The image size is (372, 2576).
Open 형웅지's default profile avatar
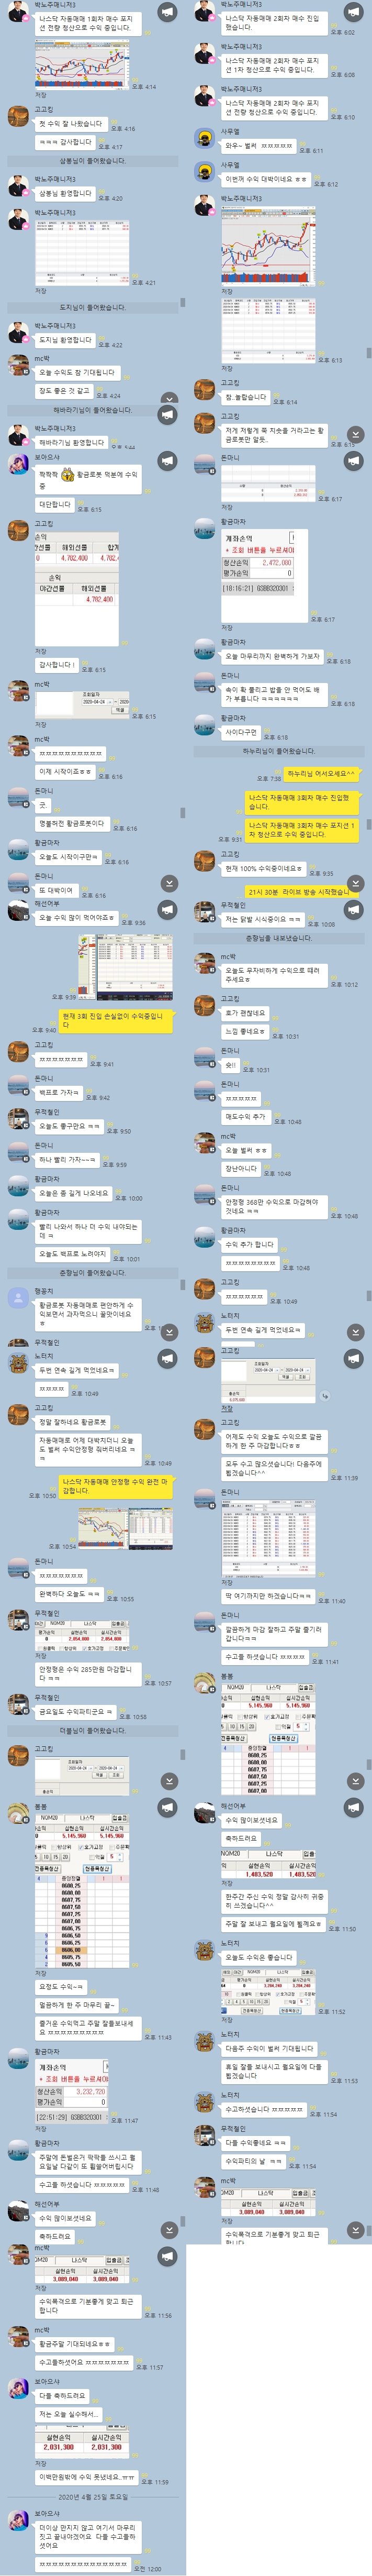pos(18,1298)
